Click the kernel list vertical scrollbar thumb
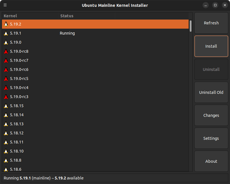This screenshot has height=184, width=230. tap(191, 26)
